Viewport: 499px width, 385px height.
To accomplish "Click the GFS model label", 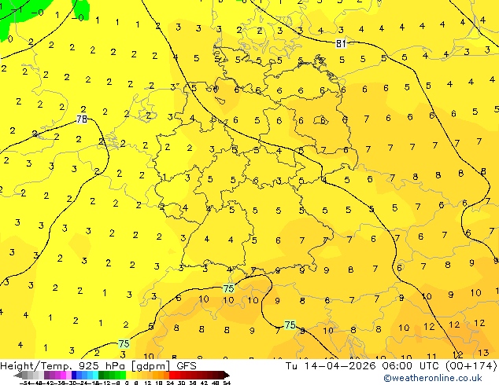I will [x=187, y=366].
